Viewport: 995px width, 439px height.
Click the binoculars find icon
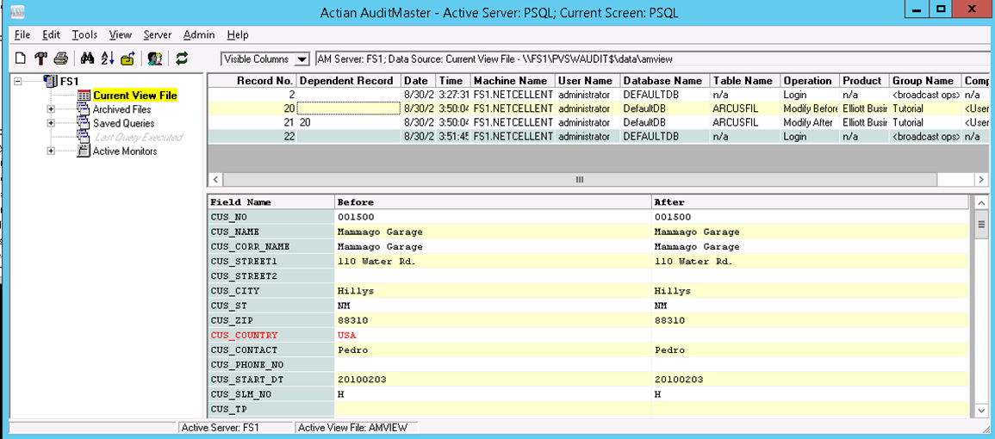(x=88, y=59)
